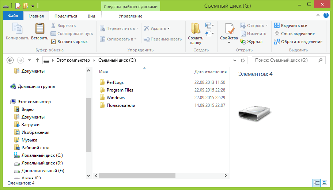Click the refresh icon next to address bar

point(243,60)
